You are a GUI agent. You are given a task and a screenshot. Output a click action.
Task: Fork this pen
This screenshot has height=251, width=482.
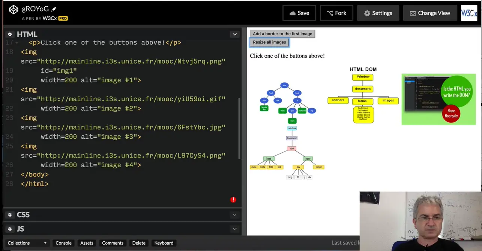[x=336, y=13]
